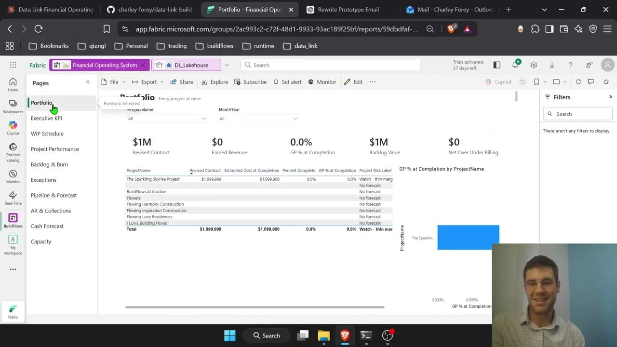The image size is (617, 347).
Task: Expand bookmark options chevron
Action: [x=545, y=82]
